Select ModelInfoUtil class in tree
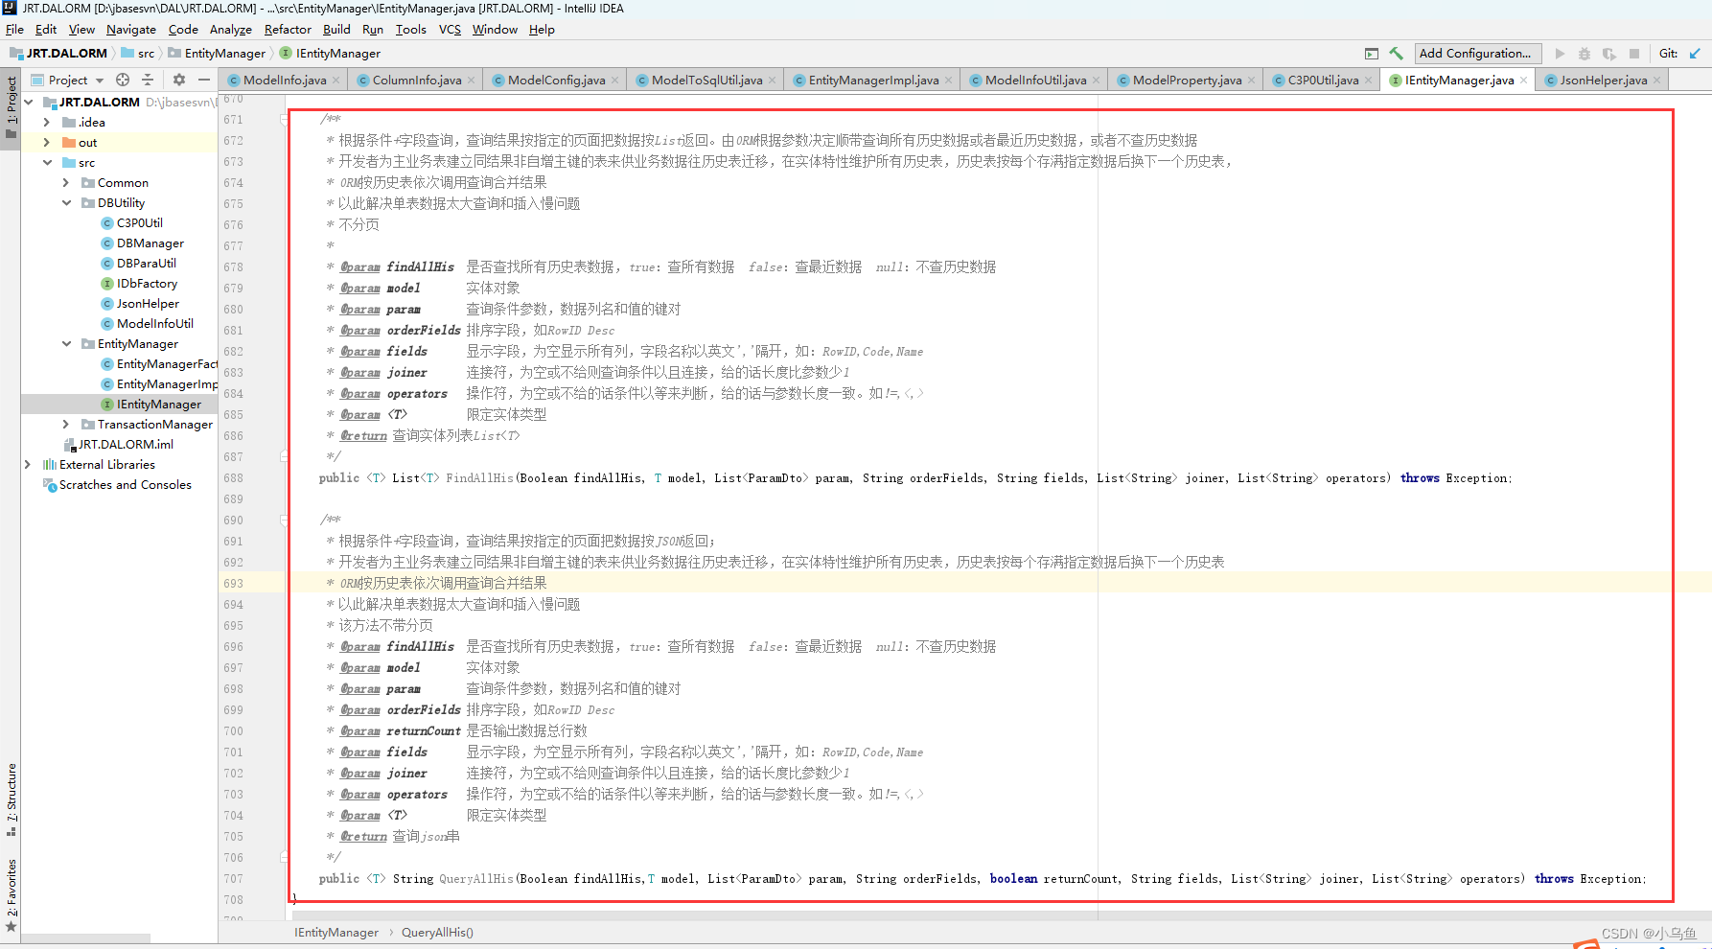 pyautogui.click(x=154, y=324)
